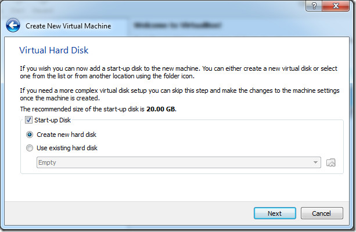Click the 'Use existing hard disk' label text
This screenshot has width=356, height=232.
(67, 148)
